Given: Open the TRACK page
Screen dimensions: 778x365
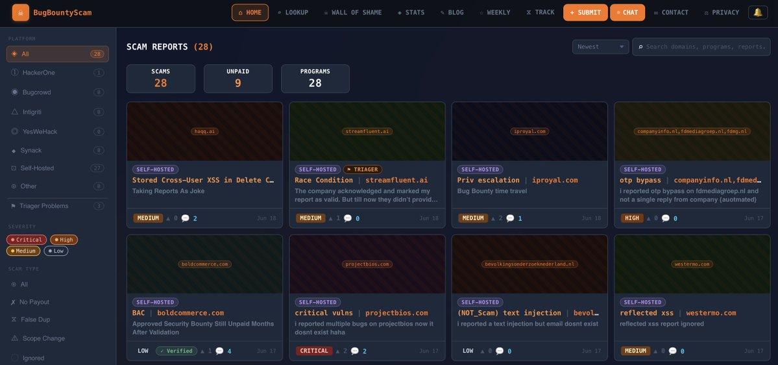Looking at the screenshot, I should [x=541, y=12].
